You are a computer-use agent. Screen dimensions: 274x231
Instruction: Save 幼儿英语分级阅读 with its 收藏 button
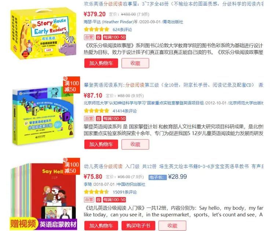click(172, 226)
